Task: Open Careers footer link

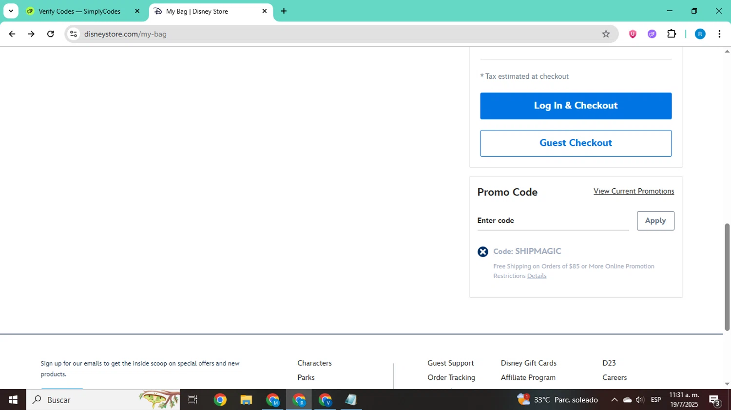Action: (x=615, y=377)
